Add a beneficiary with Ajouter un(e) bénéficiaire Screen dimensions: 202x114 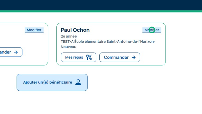pos(52,82)
